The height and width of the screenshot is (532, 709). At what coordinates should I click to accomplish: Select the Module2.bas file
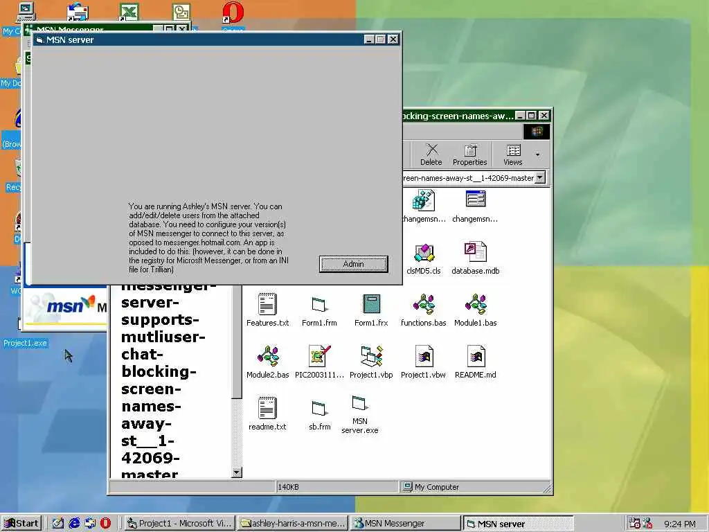(x=267, y=362)
